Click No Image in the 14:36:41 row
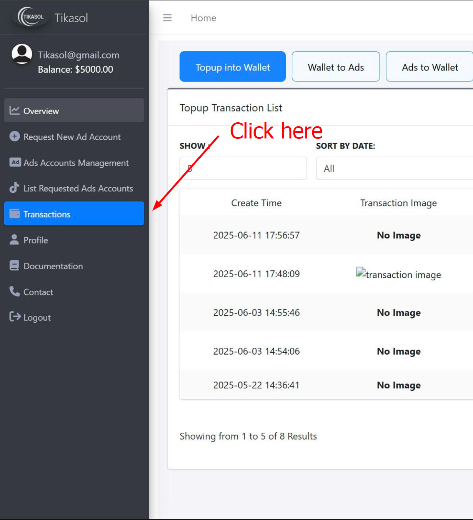This screenshot has width=473, height=520. tap(399, 385)
